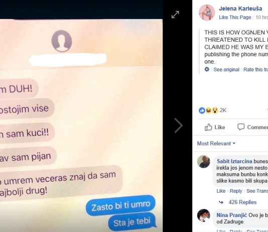The image size is (268, 232).
Task: Click Like This Page link
Action: click(235, 17)
